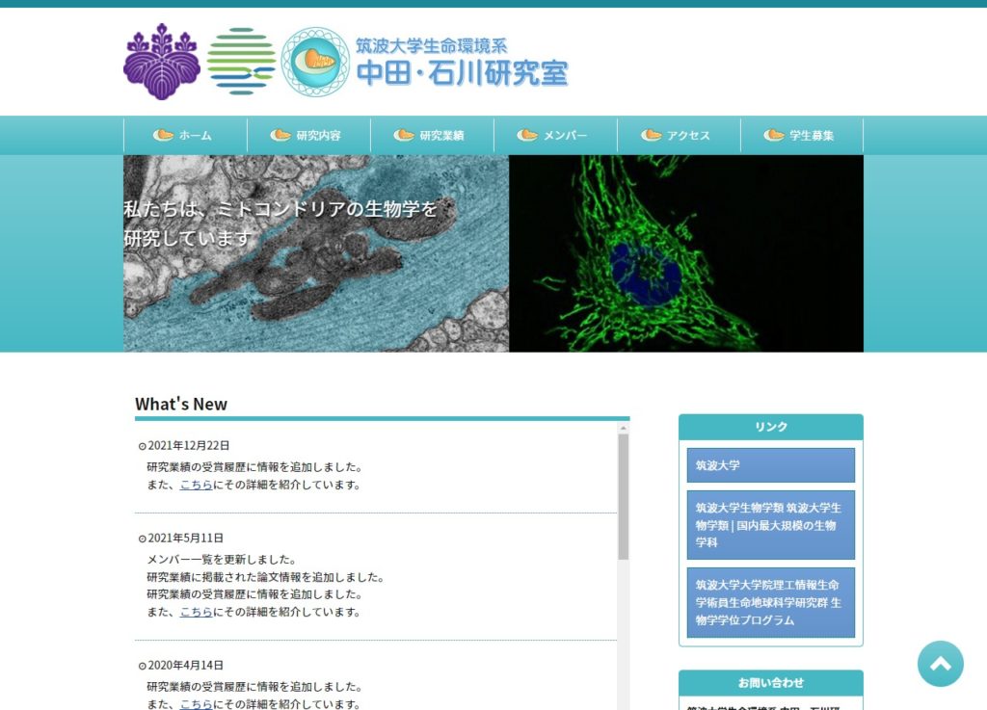Click こちら link under 2021年12月22日 entry
This screenshot has width=987, height=710.
[x=196, y=485]
